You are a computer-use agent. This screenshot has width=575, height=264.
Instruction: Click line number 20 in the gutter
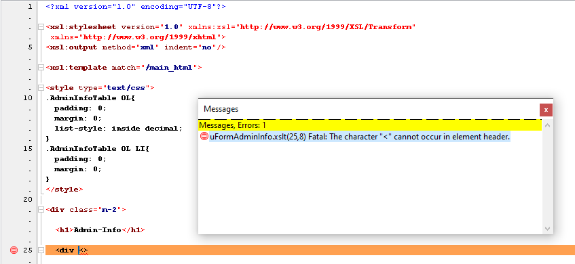tap(28, 199)
